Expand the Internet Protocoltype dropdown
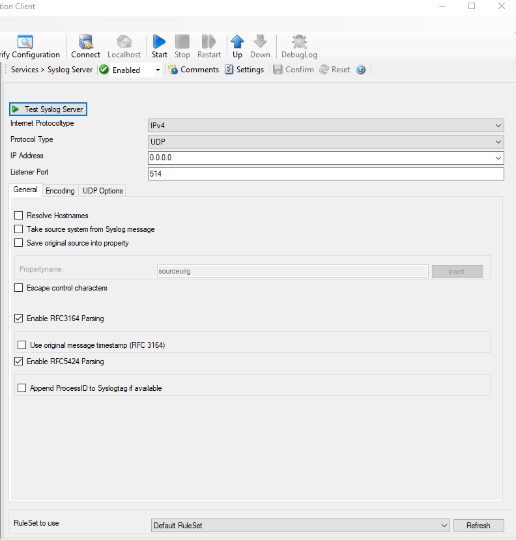 326,126
